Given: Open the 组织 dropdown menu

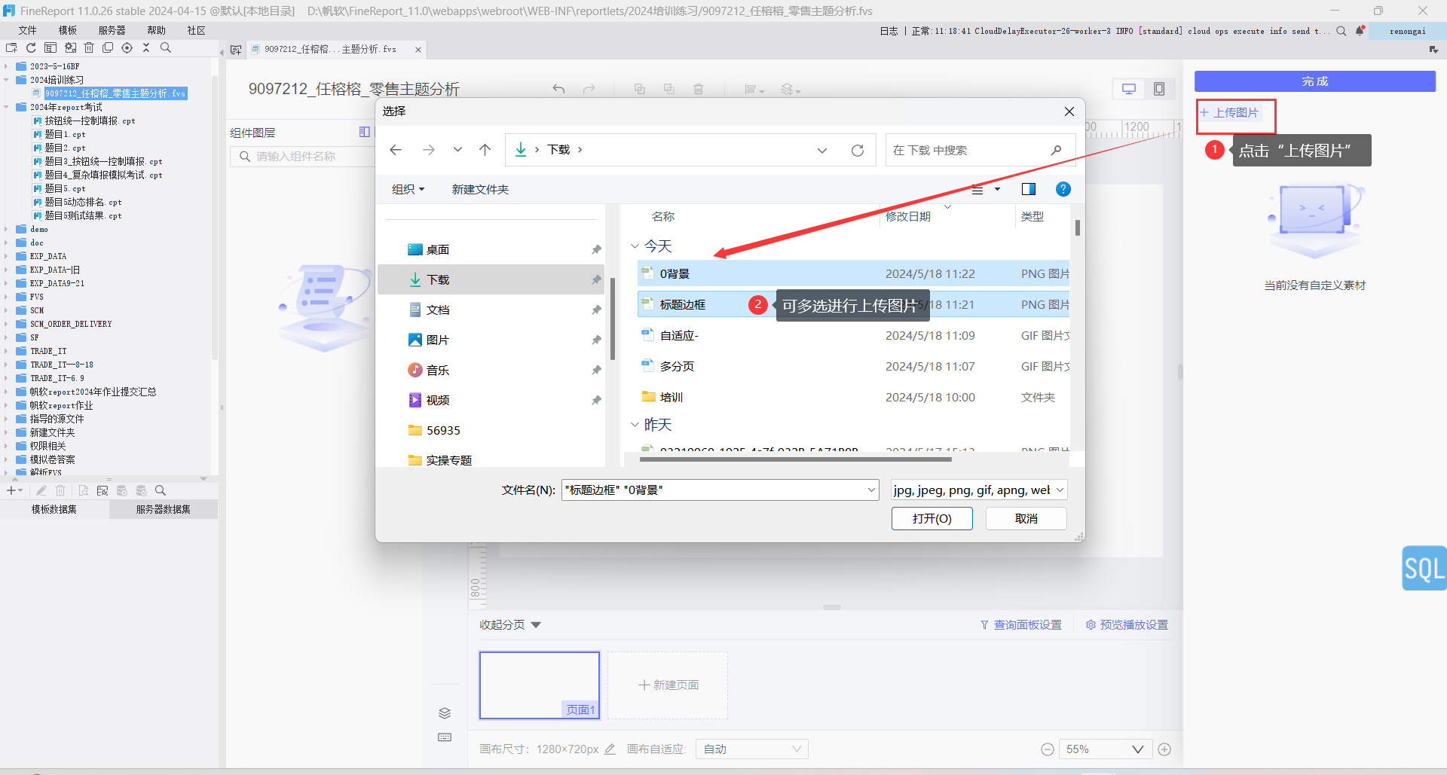Looking at the screenshot, I should 408,190.
